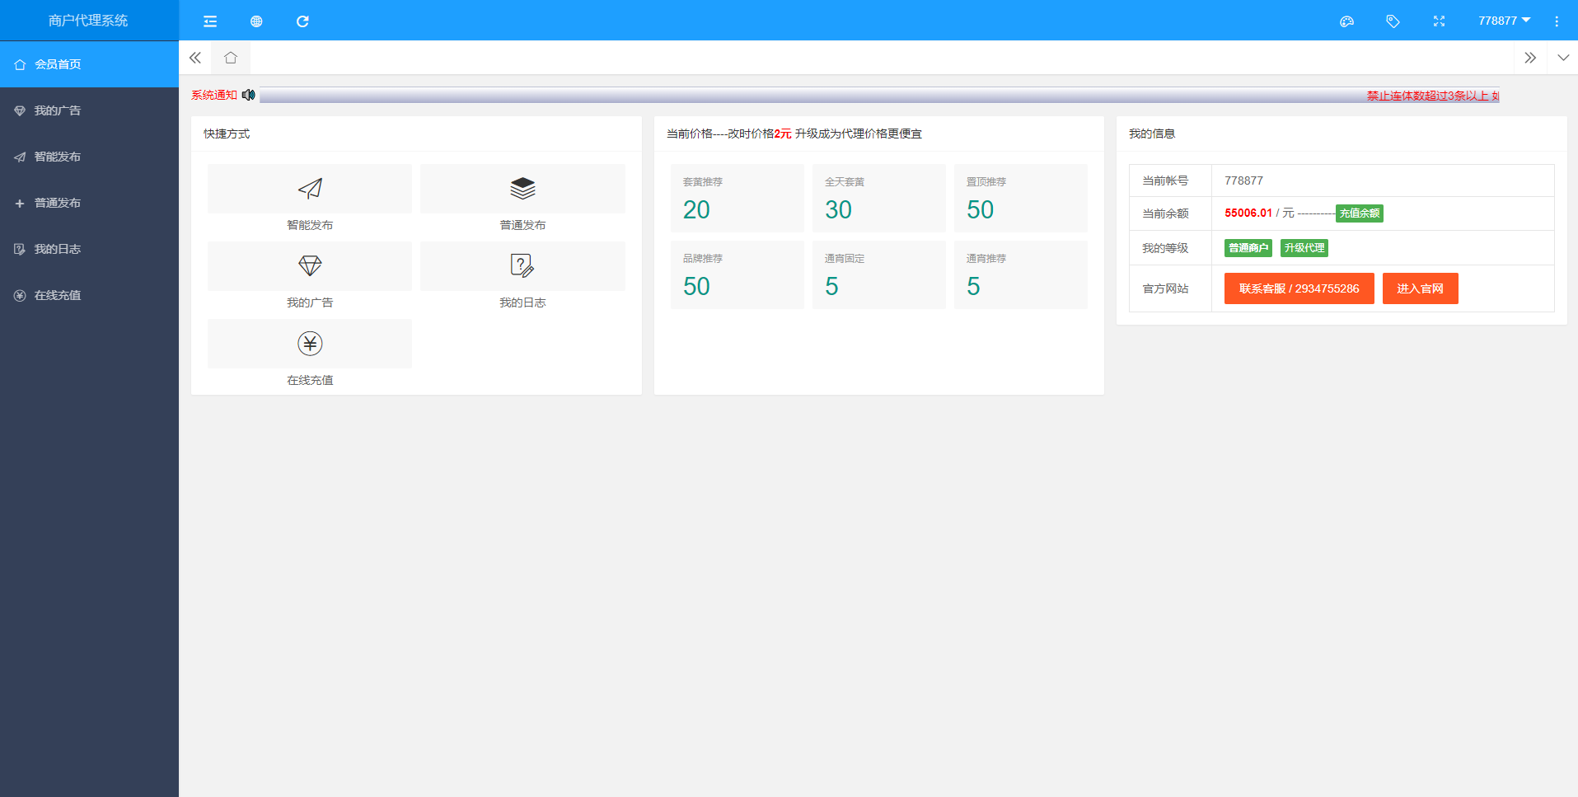Click the 我的日志 shortcut icon
Image resolution: width=1578 pixels, height=797 pixels.
click(x=522, y=266)
